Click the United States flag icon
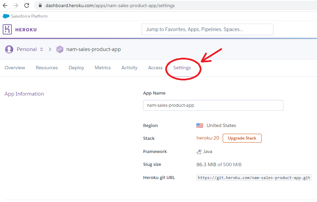Screen dimensions: 317x202 point(200,125)
